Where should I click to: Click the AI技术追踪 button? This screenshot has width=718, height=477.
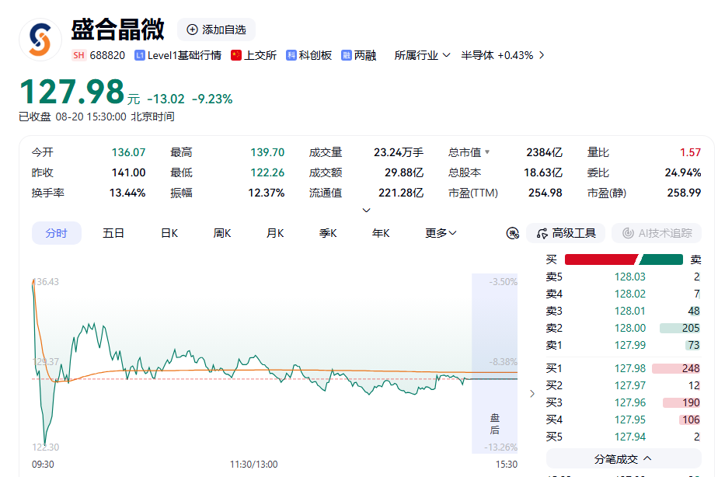(x=657, y=234)
